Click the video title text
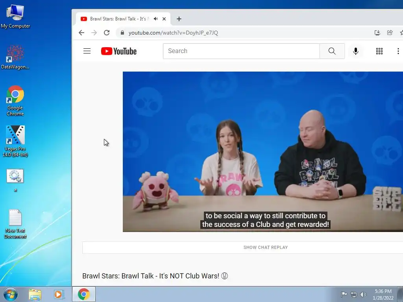 (x=155, y=276)
